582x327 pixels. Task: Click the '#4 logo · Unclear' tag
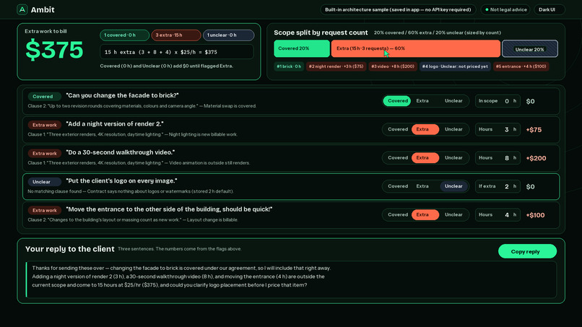[x=455, y=66]
